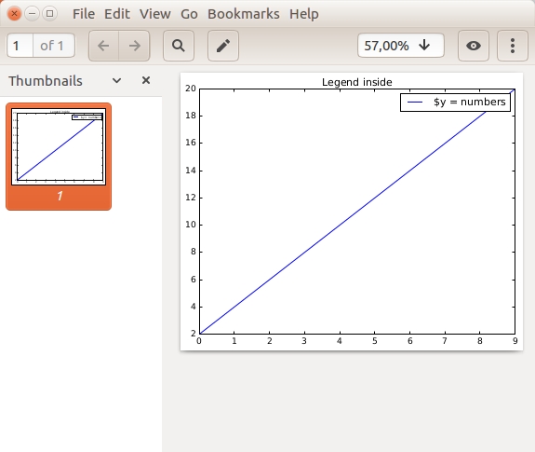535x452 pixels.
Task: Open the File menu
Action: point(84,14)
